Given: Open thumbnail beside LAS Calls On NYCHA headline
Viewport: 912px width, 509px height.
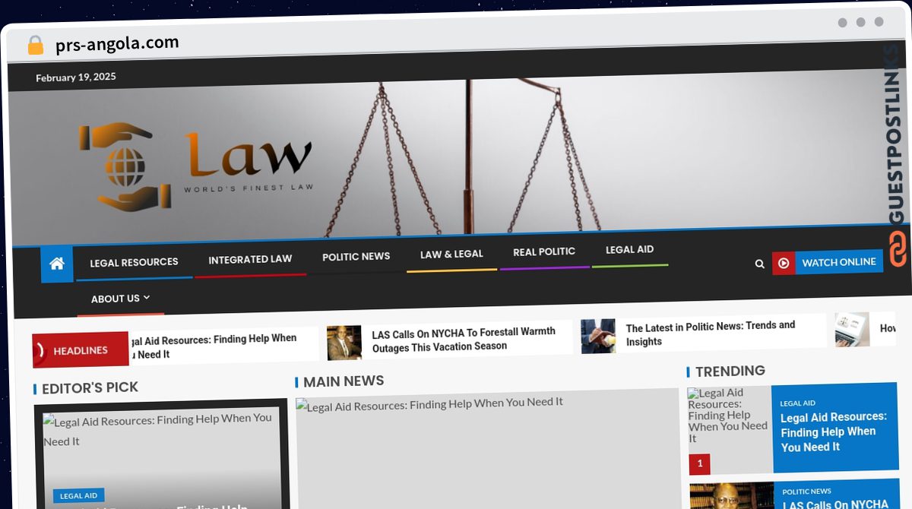Looking at the screenshot, I should (x=344, y=343).
